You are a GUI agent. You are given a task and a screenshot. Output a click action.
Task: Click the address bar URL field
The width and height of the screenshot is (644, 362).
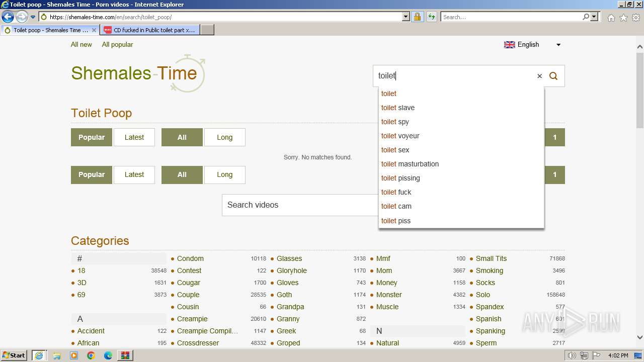point(225,17)
